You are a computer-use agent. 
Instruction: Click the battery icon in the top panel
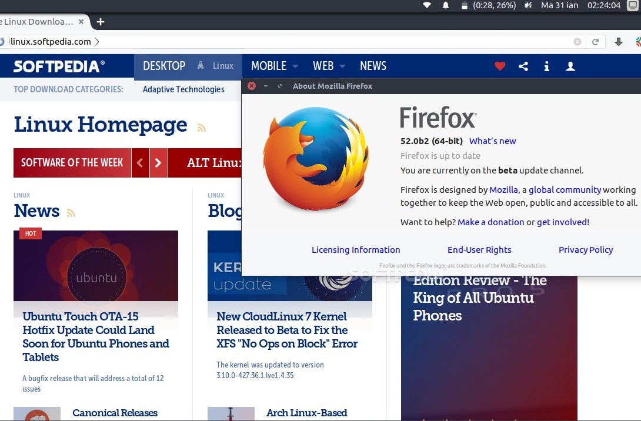464,5
